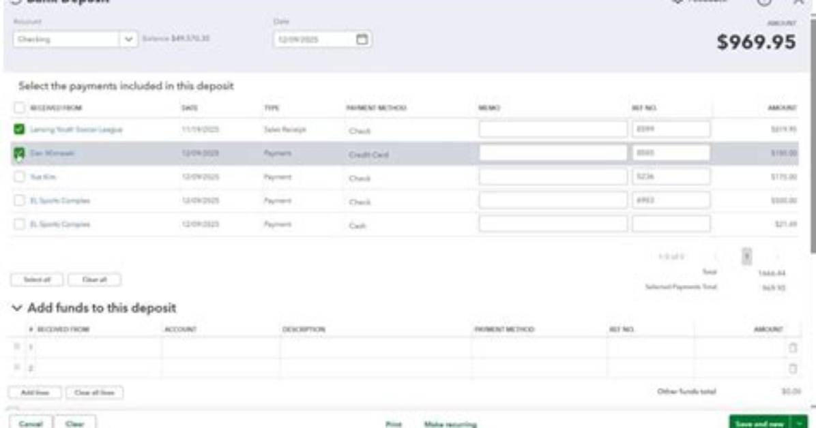Open the Checking account dropdown

(128, 40)
